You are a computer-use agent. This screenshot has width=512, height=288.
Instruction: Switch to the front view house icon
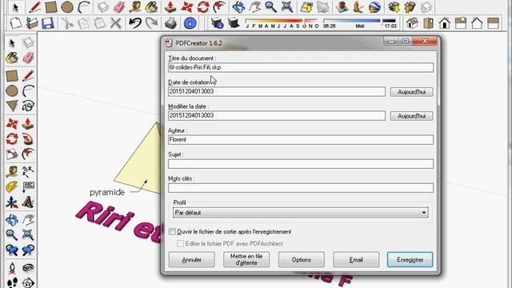[x=445, y=23]
